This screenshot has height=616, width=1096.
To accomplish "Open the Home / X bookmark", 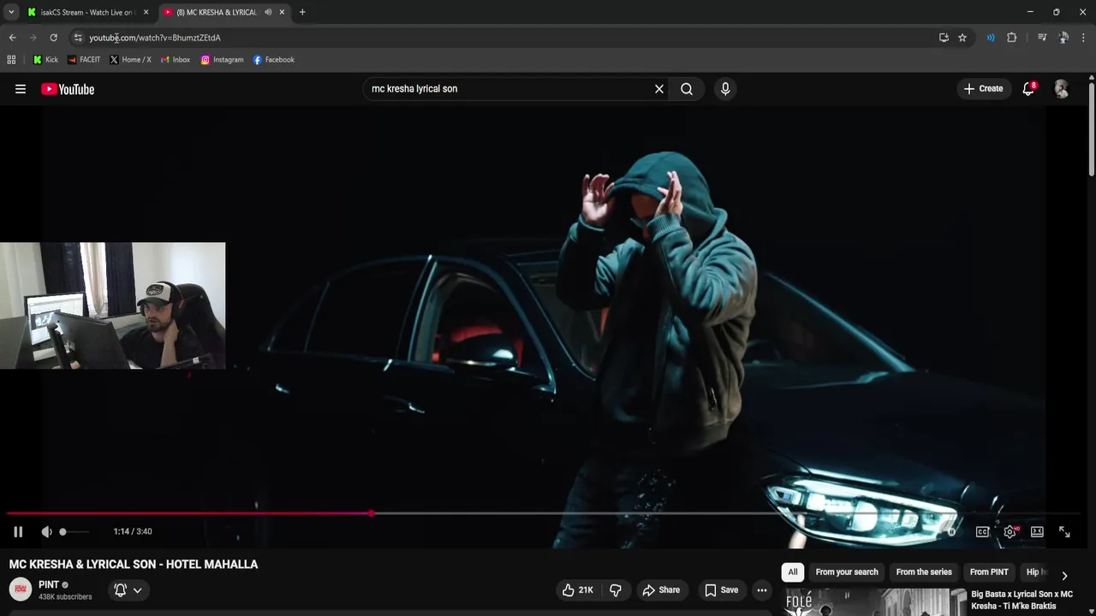I will (130, 60).
